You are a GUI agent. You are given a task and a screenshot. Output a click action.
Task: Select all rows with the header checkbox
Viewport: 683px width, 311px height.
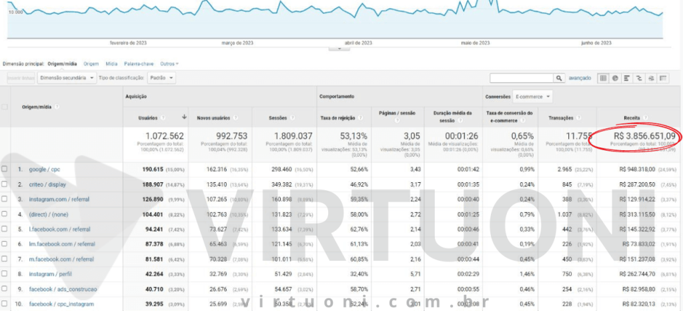5,107
